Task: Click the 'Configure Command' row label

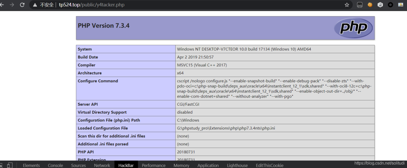Action: pyautogui.click(x=98, y=81)
